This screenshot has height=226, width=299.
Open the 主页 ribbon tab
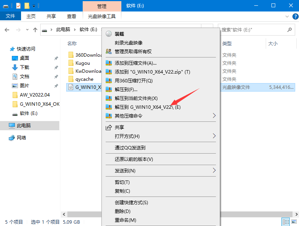(x=31, y=16)
